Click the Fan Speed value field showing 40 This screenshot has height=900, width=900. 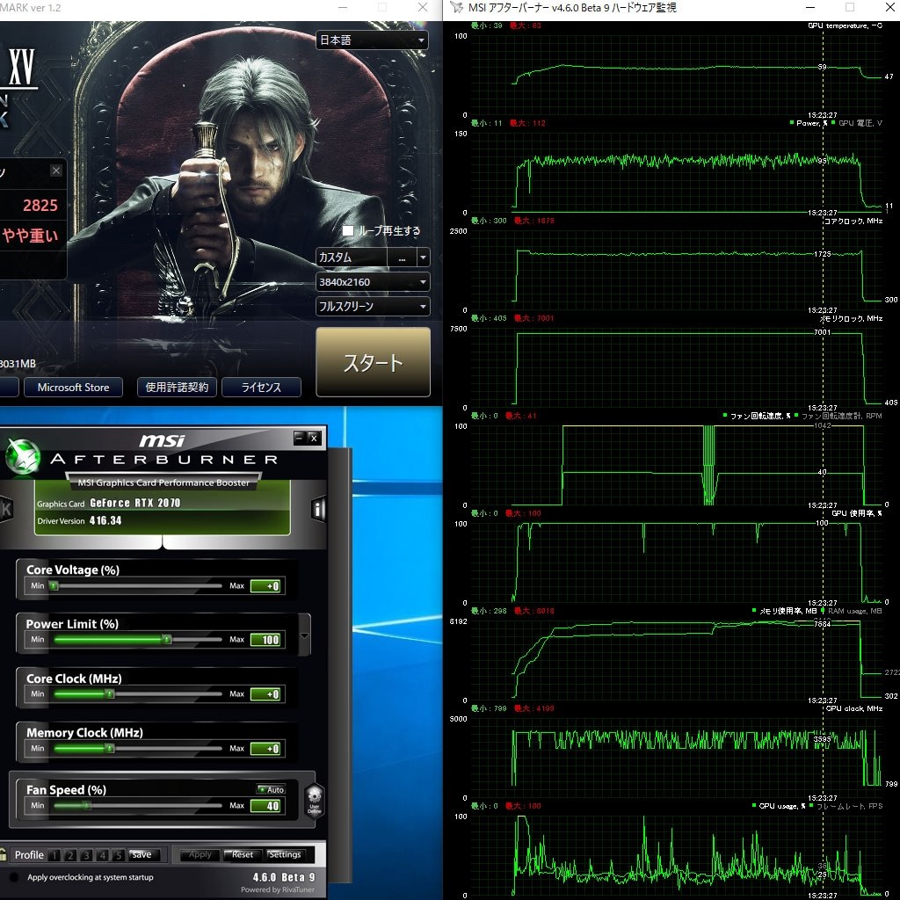click(265, 806)
